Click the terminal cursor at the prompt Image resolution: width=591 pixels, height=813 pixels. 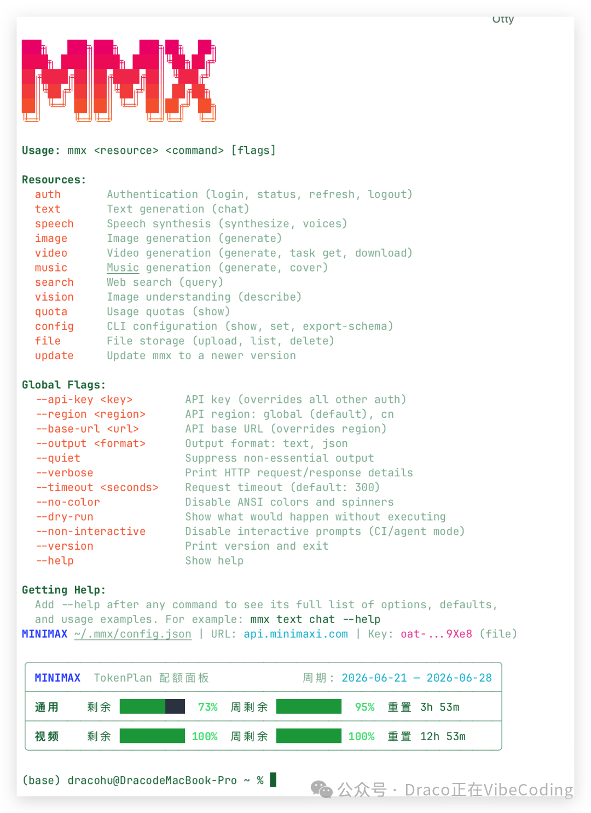[273, 780]
